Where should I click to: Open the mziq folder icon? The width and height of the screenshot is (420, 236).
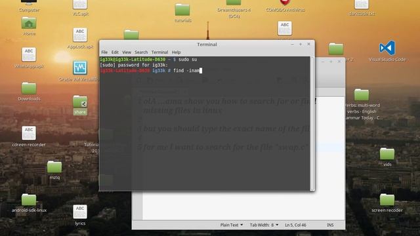point(54,167)
